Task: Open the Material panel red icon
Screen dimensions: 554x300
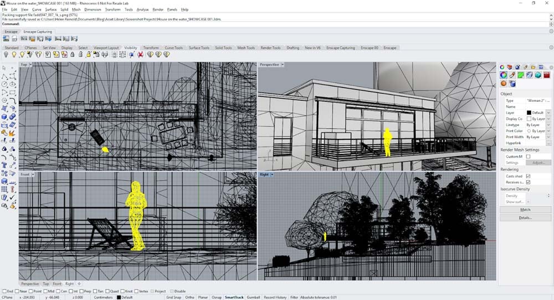Action: tap(547, 75)
